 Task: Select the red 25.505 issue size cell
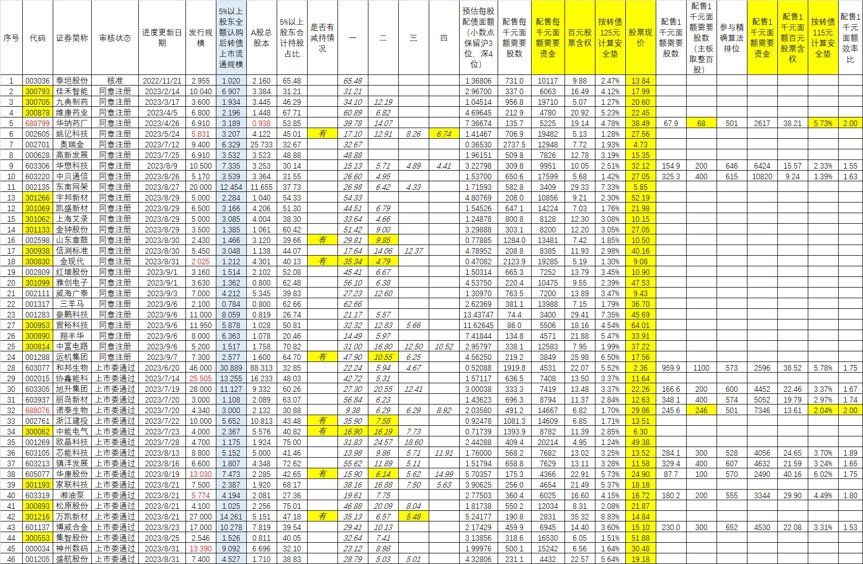point(201,378)
